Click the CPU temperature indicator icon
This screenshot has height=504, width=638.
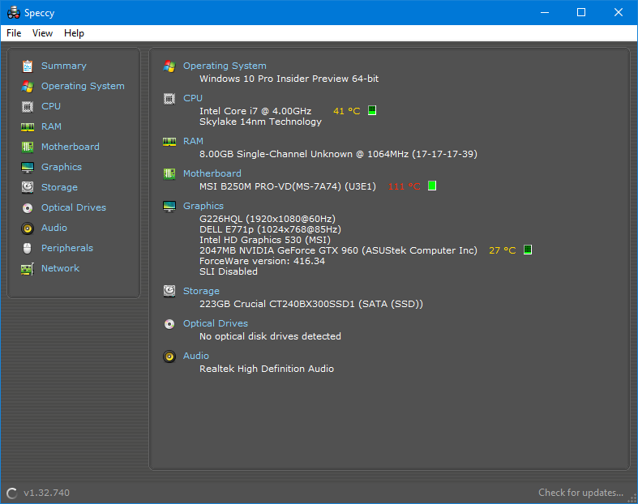pos(372,110)
